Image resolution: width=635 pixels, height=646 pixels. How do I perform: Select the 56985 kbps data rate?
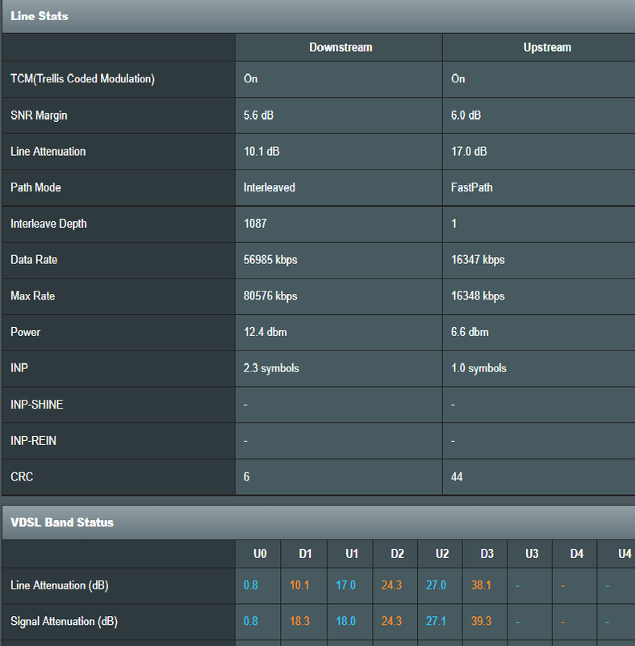[x=270, y=260]
